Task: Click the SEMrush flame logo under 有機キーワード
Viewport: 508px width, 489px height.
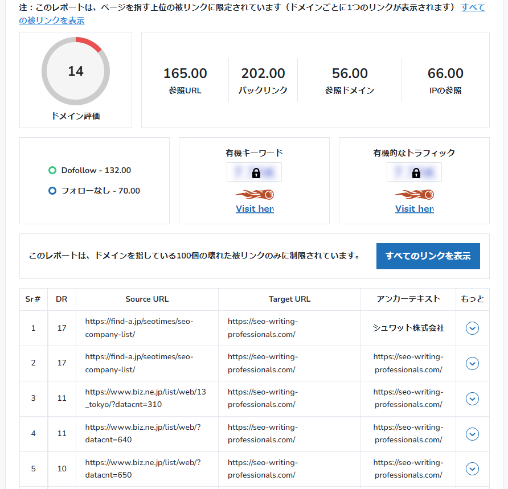Action: [254, 194]
